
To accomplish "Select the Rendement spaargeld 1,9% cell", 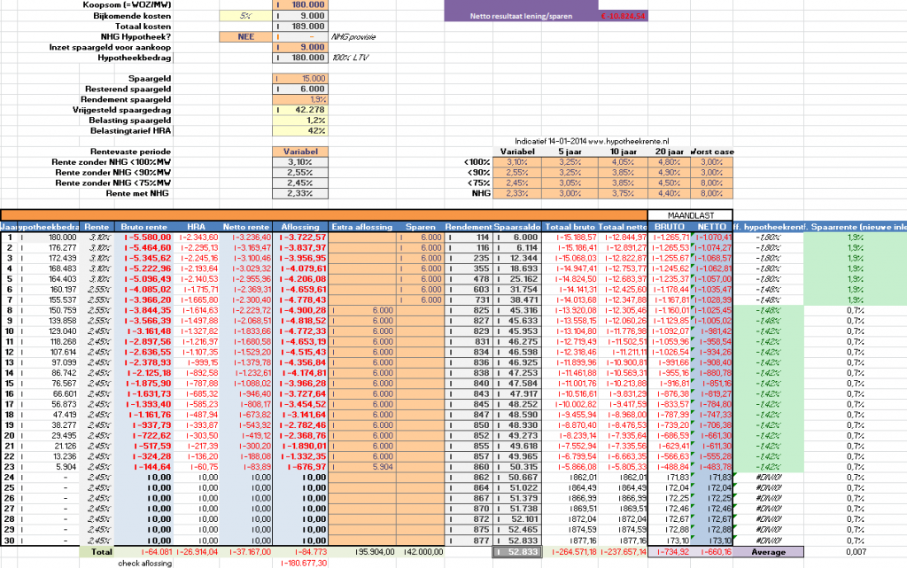I will pos(303,99).
